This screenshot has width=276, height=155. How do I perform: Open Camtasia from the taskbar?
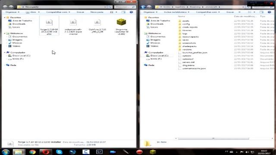click(86, 152)
